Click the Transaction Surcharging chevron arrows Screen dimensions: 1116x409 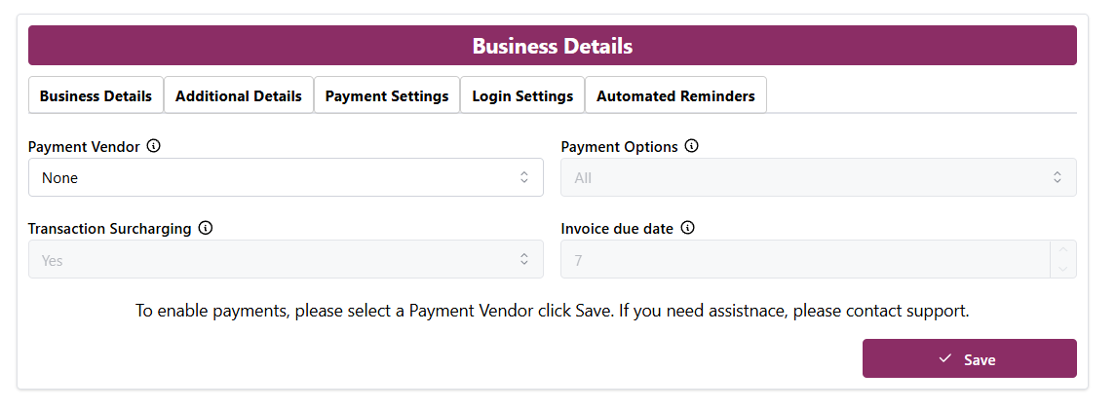coord(524,260)
